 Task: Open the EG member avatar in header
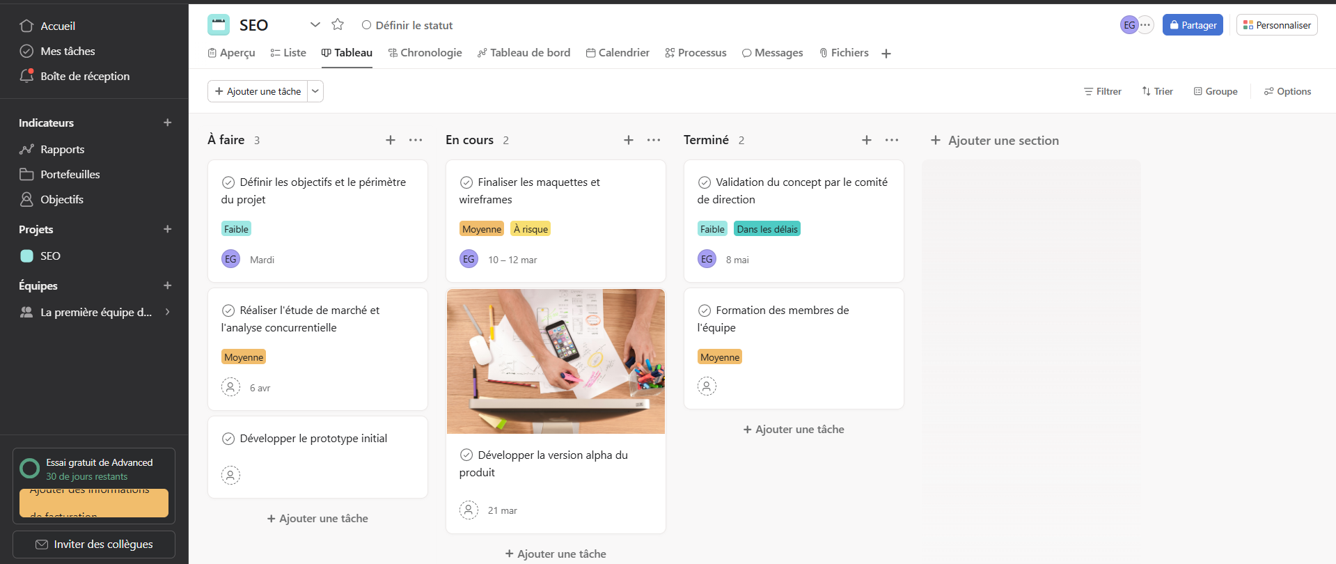click(1129, 25)
